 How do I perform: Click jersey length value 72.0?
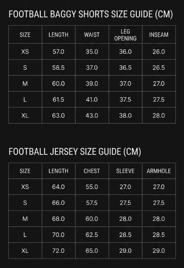[59, 251]
